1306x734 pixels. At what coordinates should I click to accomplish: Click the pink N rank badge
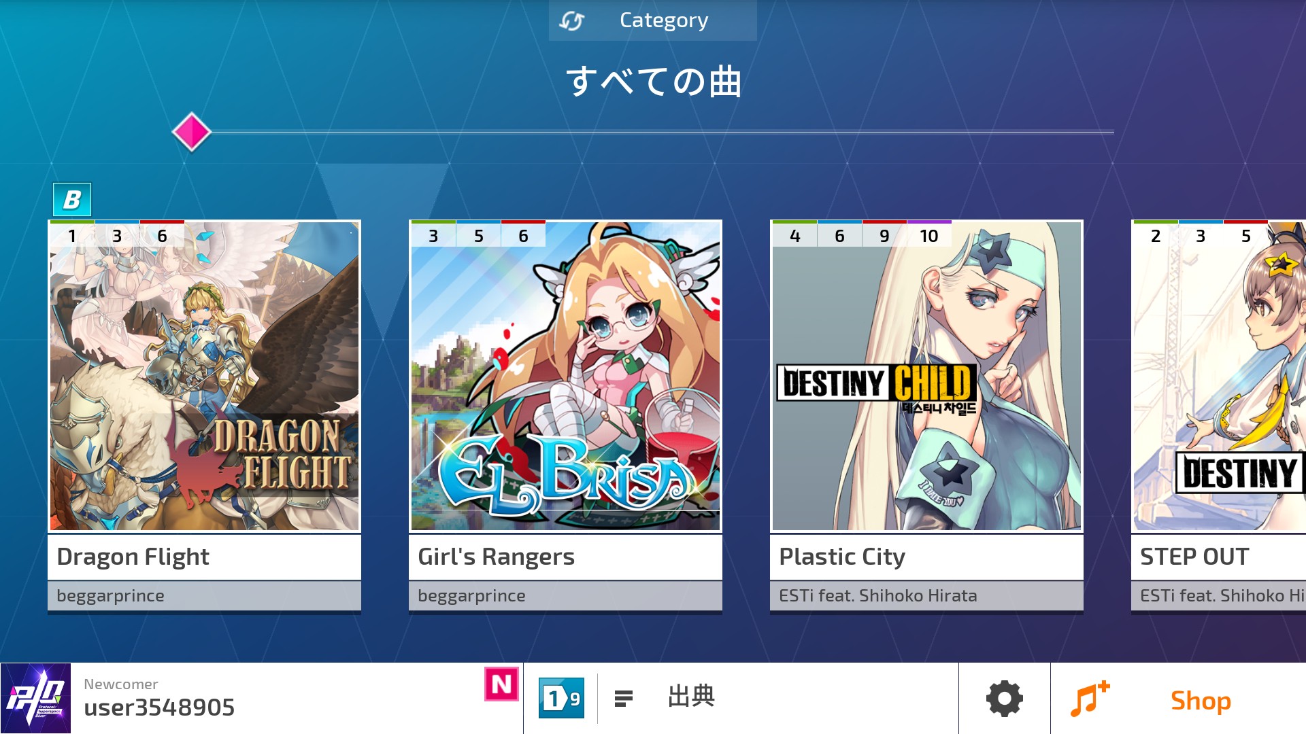[501, 684]
